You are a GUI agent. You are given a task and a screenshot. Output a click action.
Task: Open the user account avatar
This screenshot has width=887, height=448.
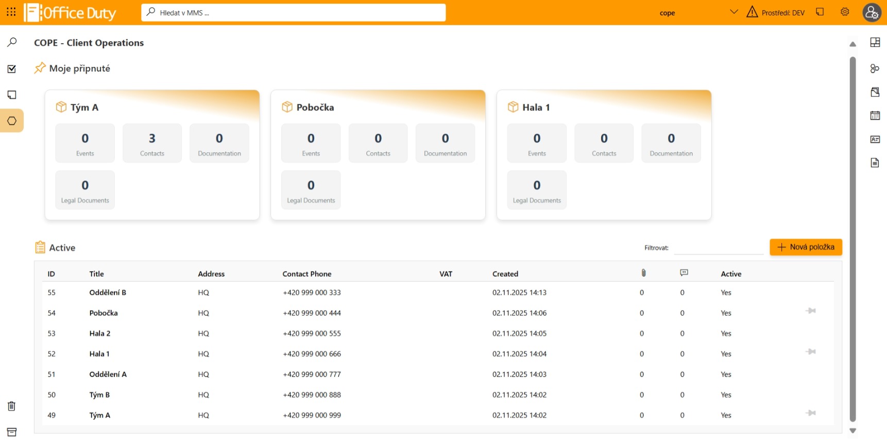coord(872,12)
